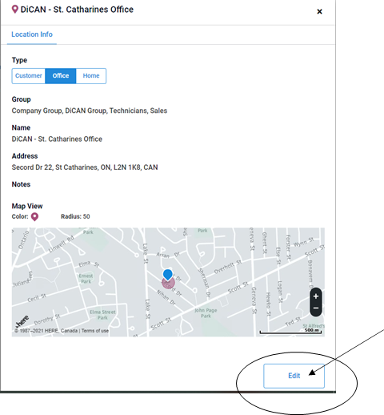Click the John Page Park label on map
The width and height of the screenshot is (384, 415).
(206, 313)
